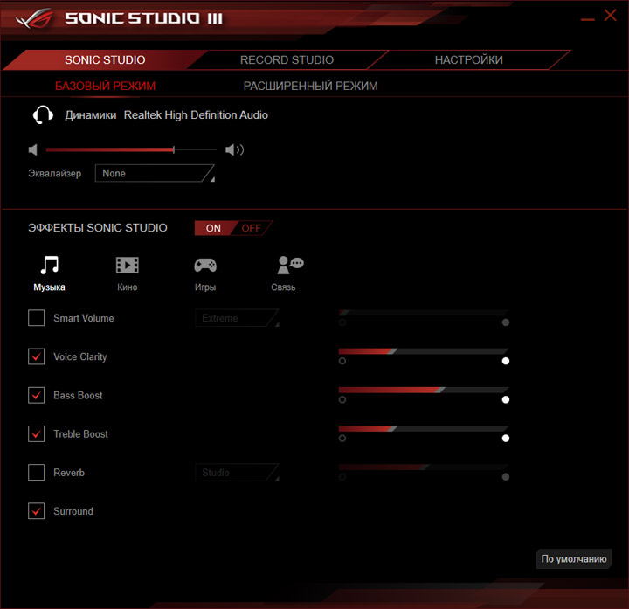
Task: Select the Кино film strip icon
Action: click(128, 266)
